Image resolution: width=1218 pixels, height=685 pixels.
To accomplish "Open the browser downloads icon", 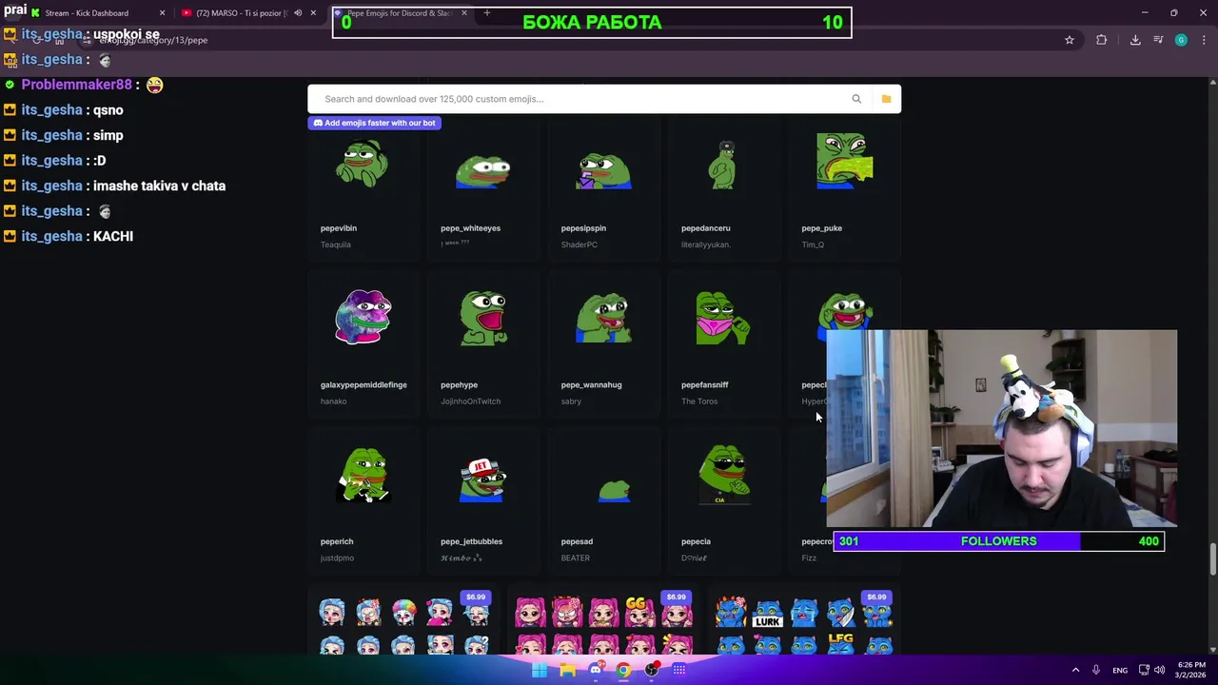I will click(x=1135, y=40).
